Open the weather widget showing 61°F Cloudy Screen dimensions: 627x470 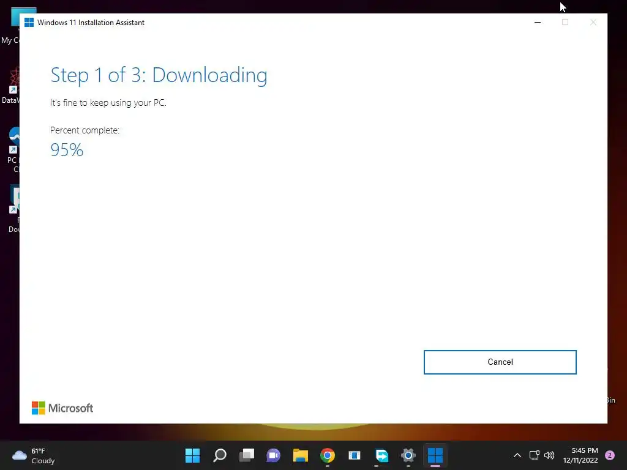[x=34, y=455]
